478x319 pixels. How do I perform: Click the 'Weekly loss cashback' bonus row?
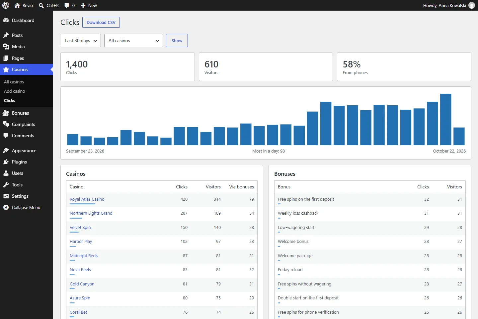coord(370,214)
